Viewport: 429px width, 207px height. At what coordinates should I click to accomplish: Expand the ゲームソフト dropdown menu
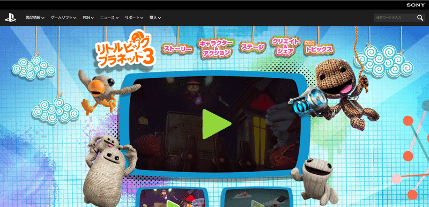pos(63,18)
